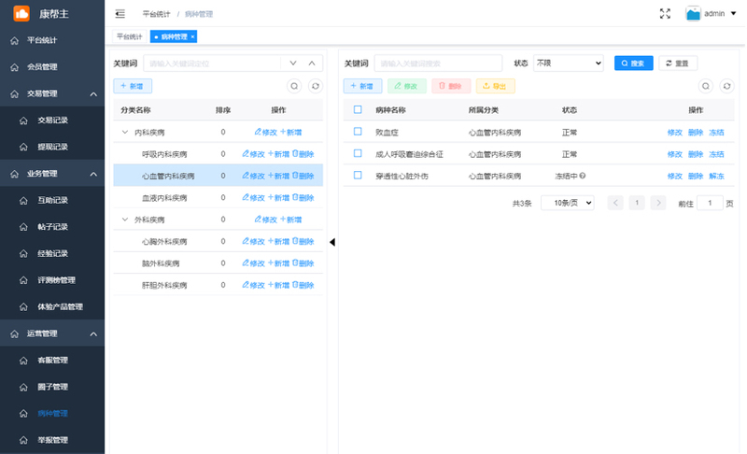Viewport: 747px width, 454px height.
Task: Open 评测榜管理 in the sidebar
Action: click(52, 280)
